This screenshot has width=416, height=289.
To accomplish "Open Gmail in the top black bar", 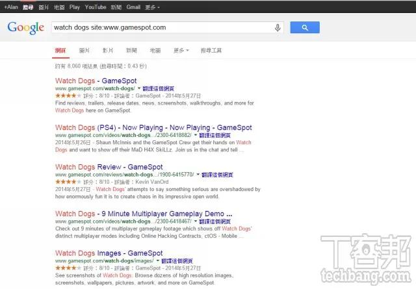I will [133, 7].
